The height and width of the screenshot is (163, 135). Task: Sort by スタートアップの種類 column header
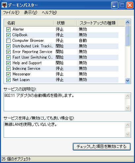(97, 23)
